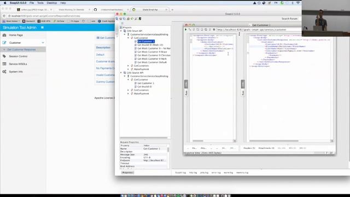Expand GetCustomers under CRA Smart API
Image resolution: width=350 pixels, height=197 pixels.
(129, 66)
